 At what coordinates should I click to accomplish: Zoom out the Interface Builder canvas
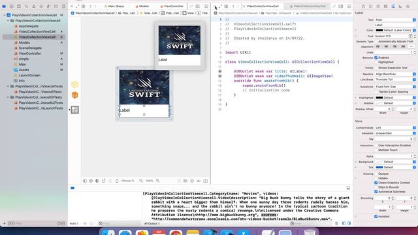(141, 181)
